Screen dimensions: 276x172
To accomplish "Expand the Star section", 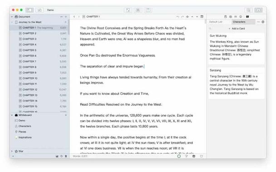I will tap(12, 151).
